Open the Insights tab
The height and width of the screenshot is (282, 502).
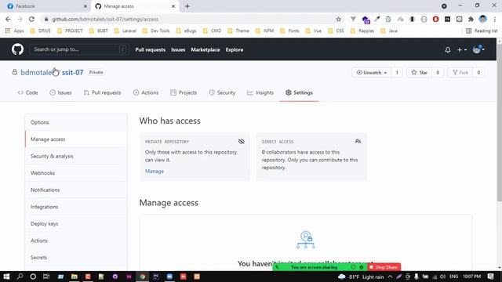coord(260,92)
